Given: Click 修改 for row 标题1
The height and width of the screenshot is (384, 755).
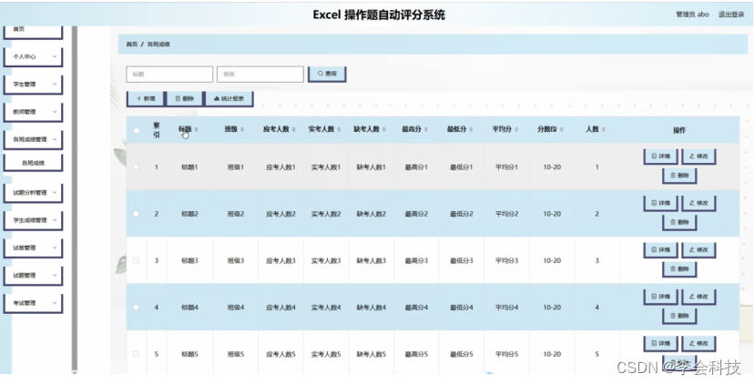Looking at the screenshot, I should [699, 157].
